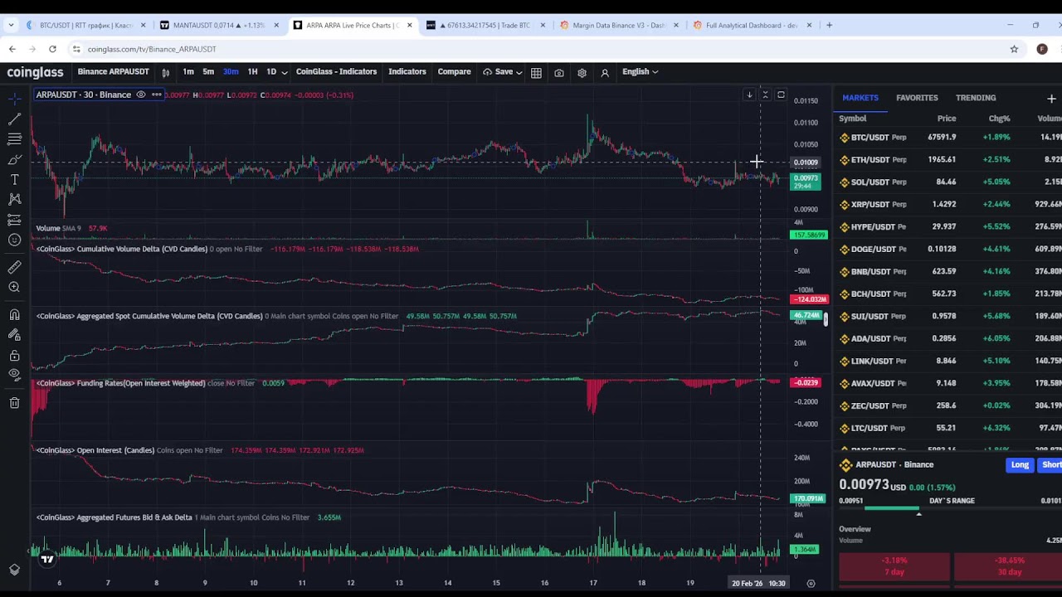Collapse pane with the double-arrow button

(x=765, y=95)
